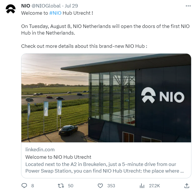Open the bold NIO display name
This screenshot has width=194, height=189.
pos(26,6)
